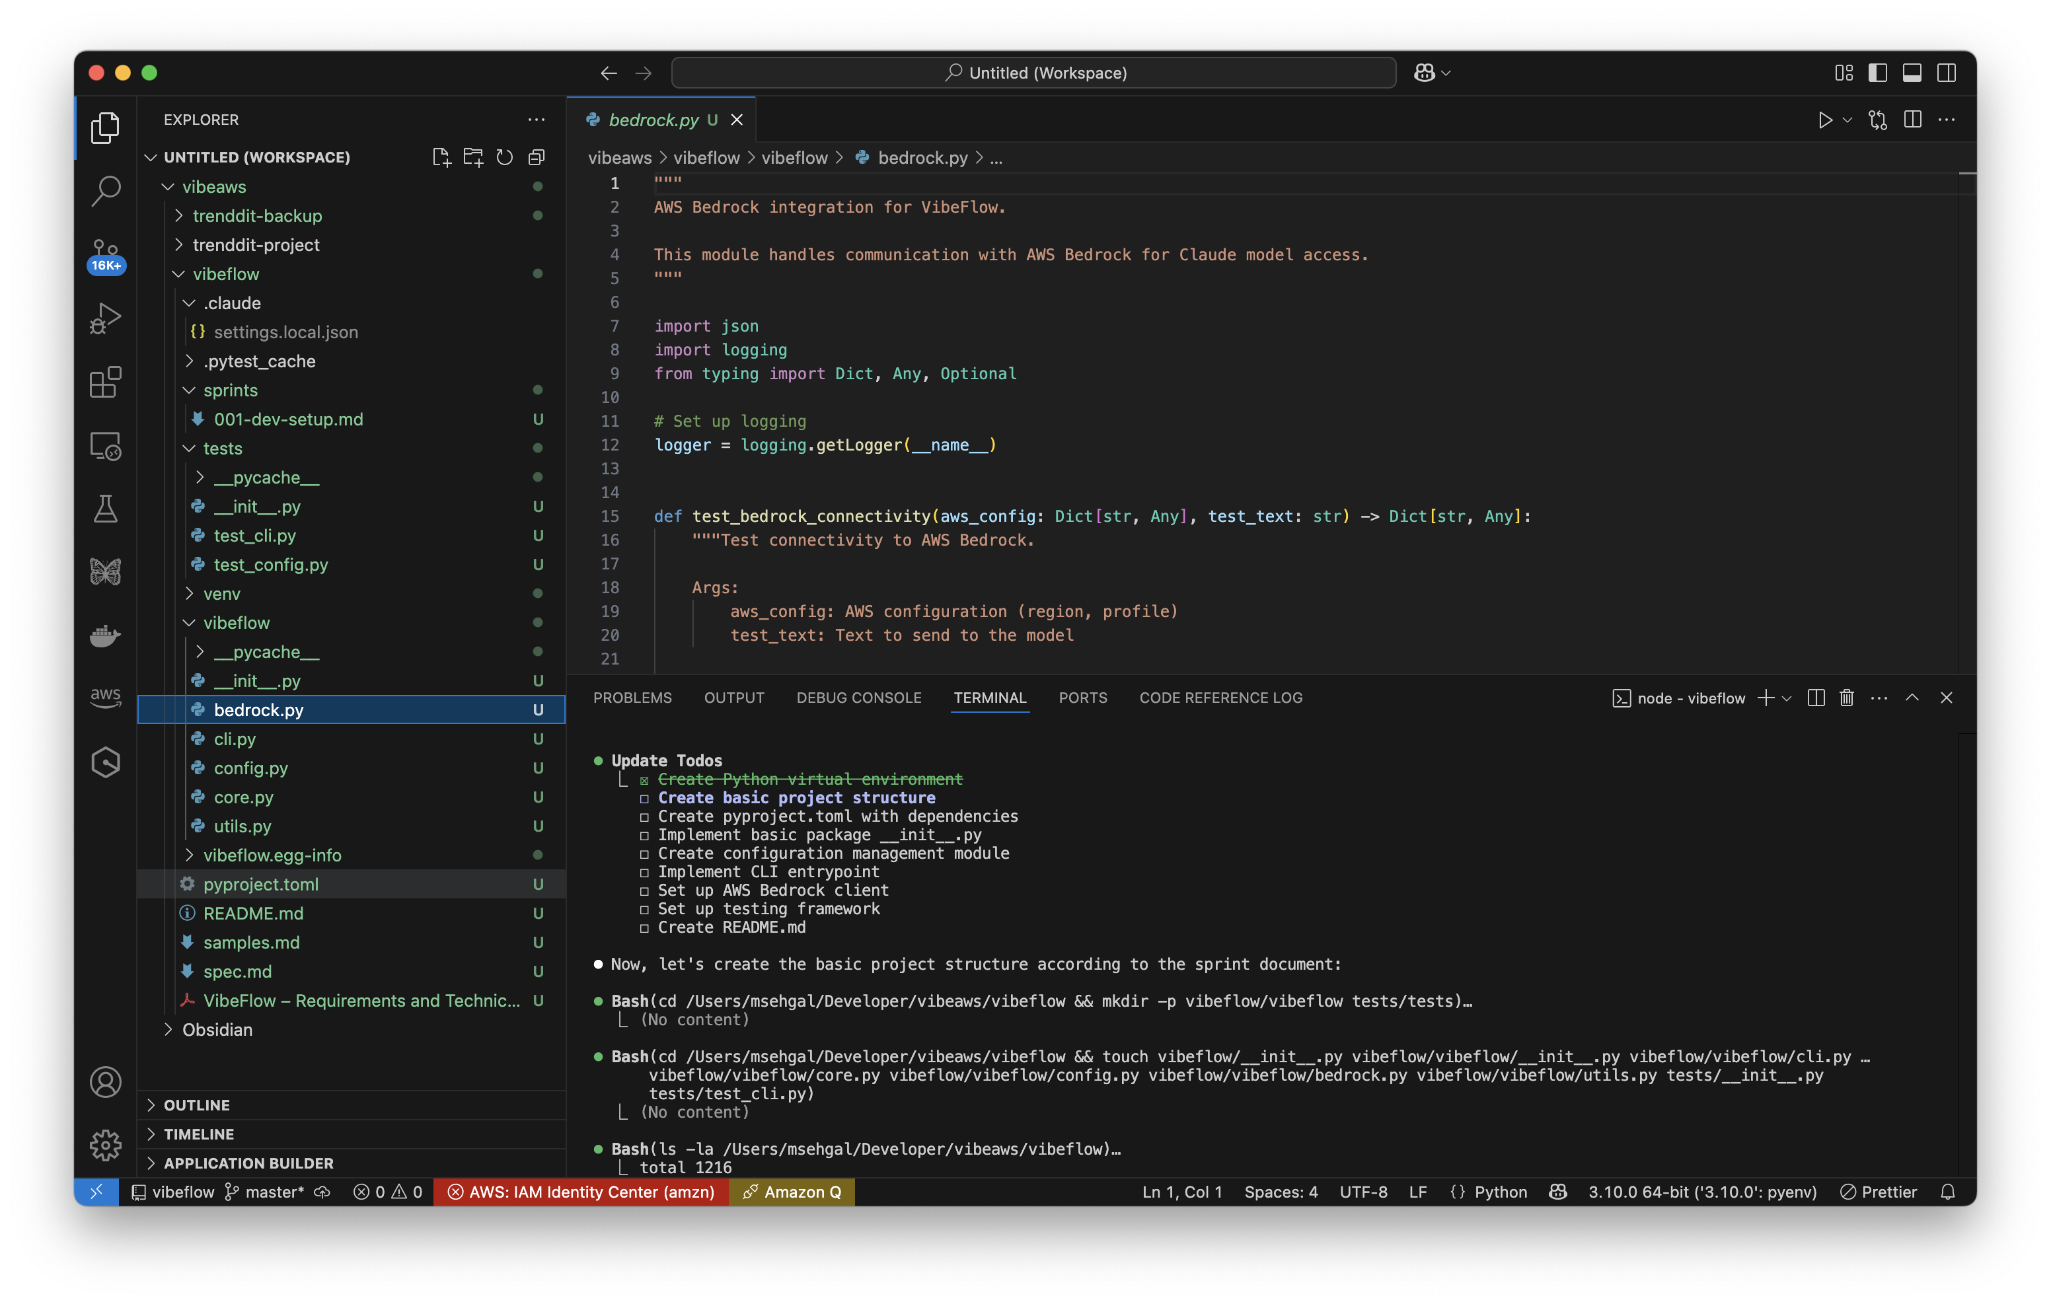
Task: Click the Amazon Q status bar item
Action: click(792, 1192)
